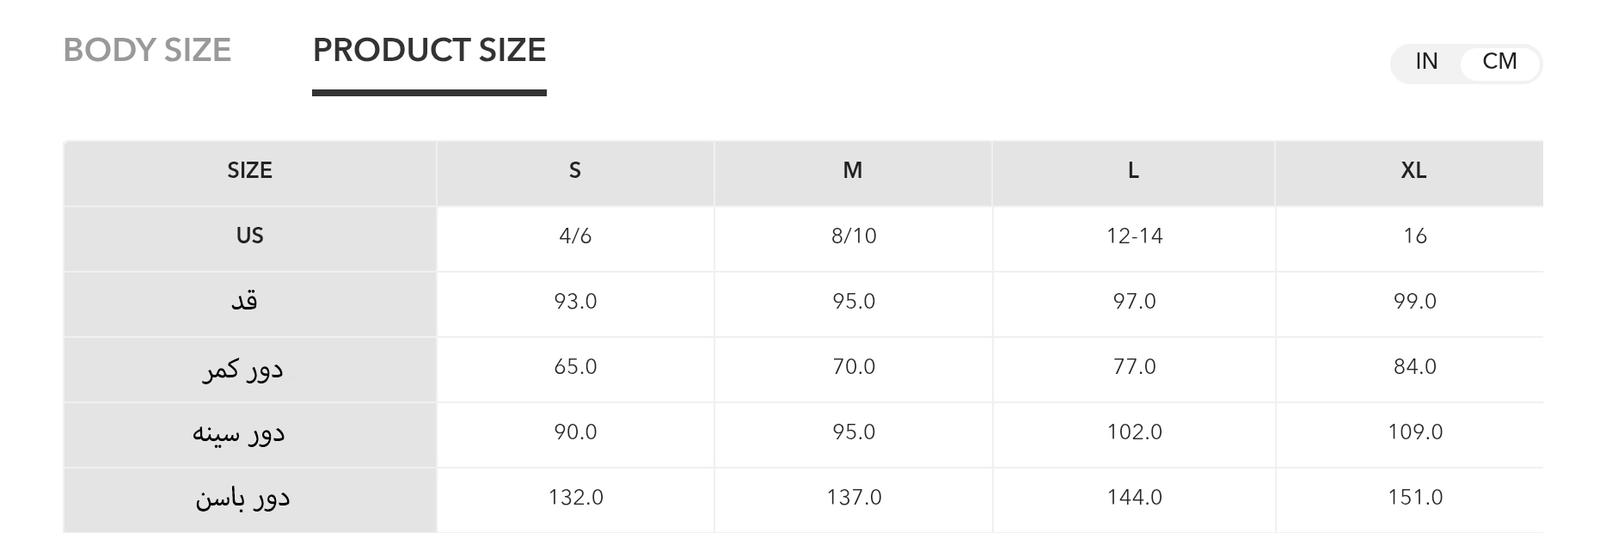Switch units to IN
The height and width of the screenshot is (533, 1606).
1426,62
